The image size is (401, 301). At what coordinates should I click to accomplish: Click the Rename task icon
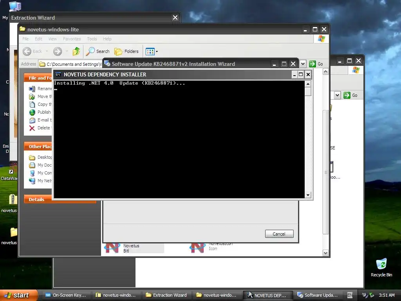click(x=32, y=89)
